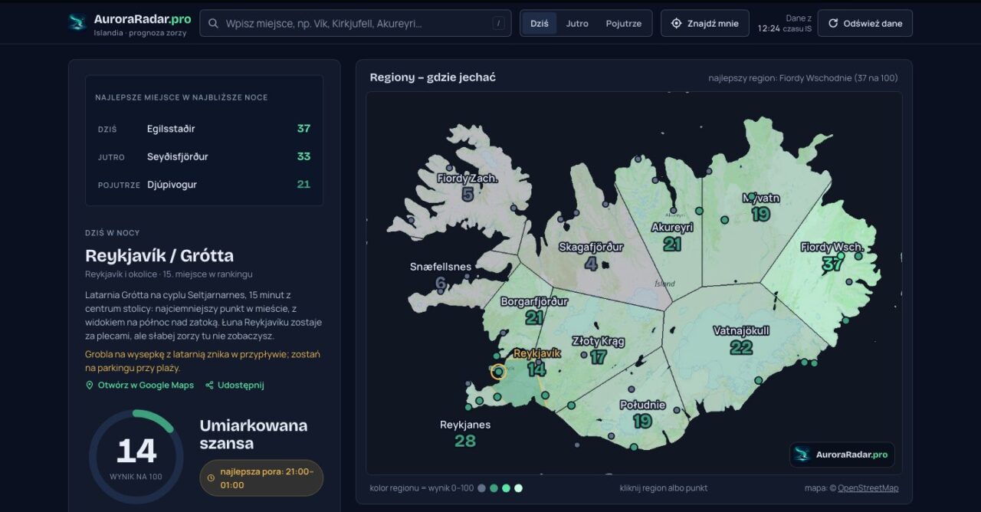Click Odśwież dane button
Viewport: 981px width, 512px height.
tap(865, 23)
